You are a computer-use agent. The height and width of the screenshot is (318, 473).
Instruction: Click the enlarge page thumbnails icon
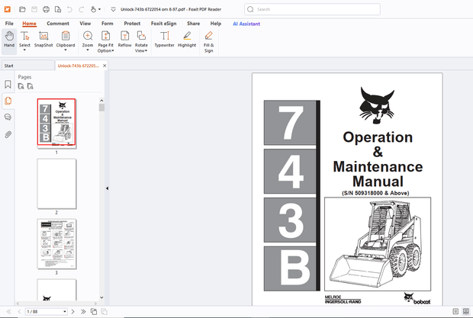pos(21,86)
